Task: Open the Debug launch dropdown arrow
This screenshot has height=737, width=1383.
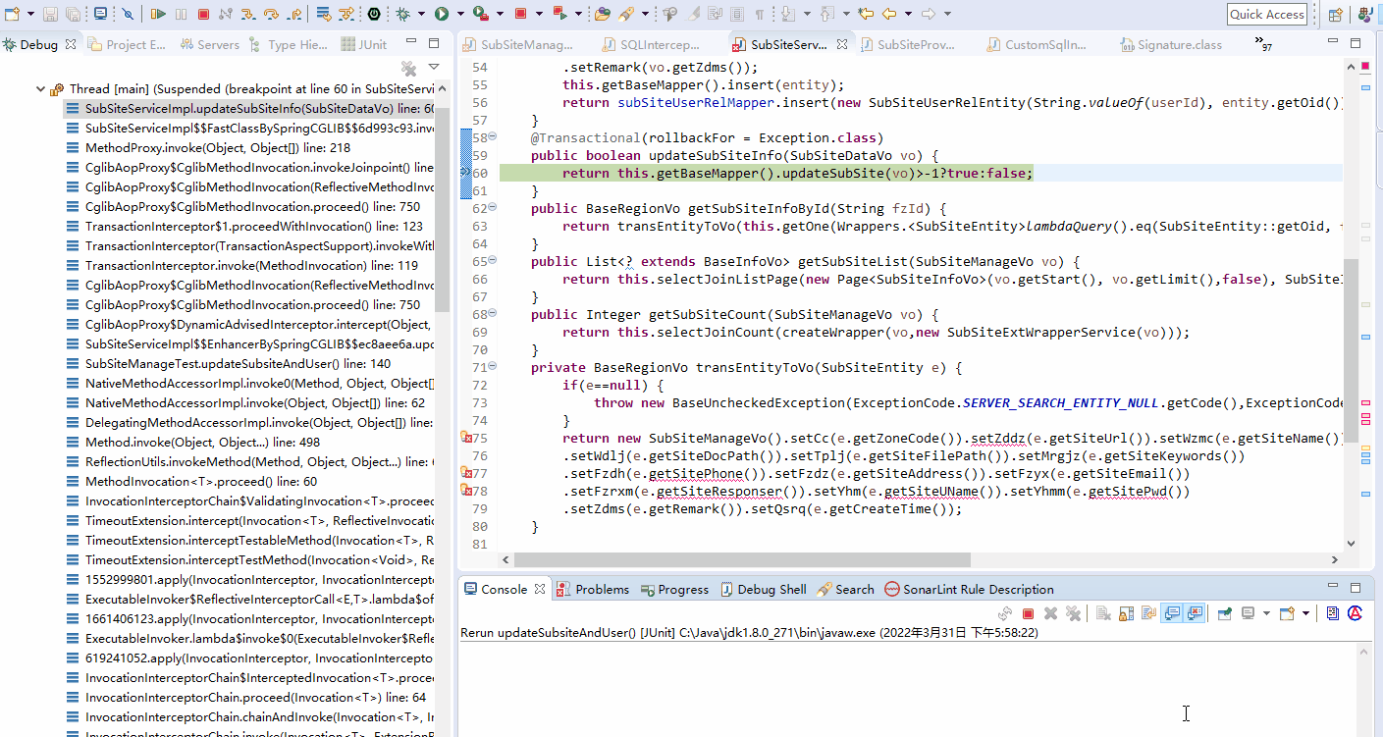Action: pyautogui.click(x=421, y=14)
